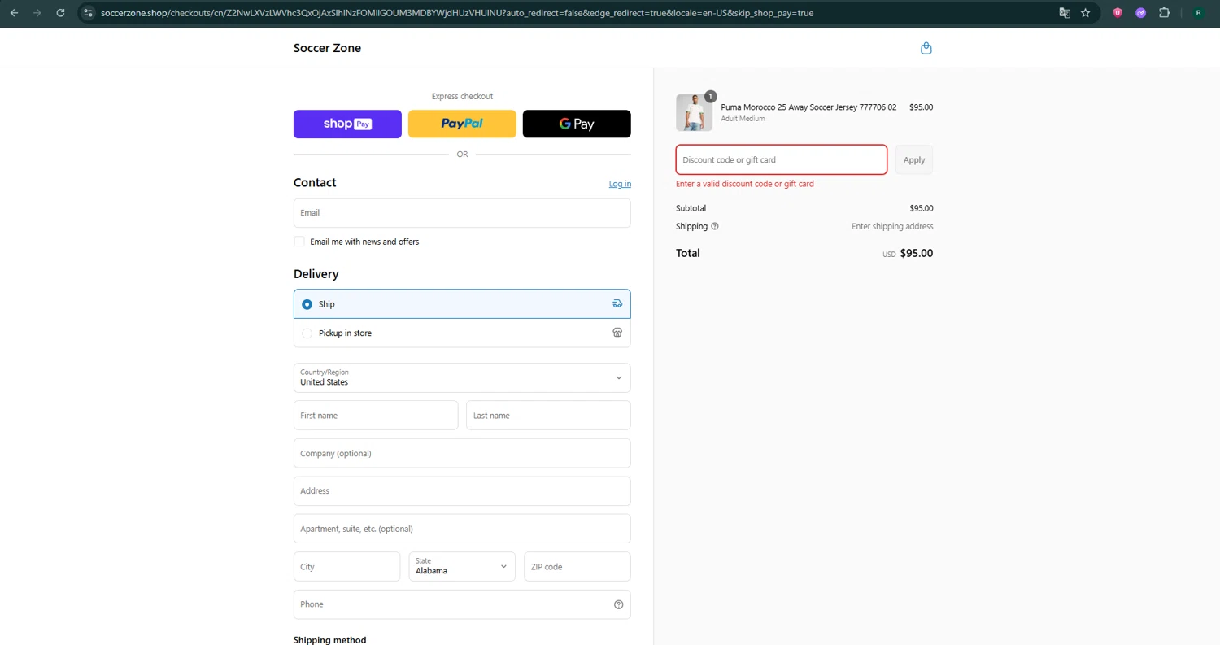Go back to the previous browser page

14,13
